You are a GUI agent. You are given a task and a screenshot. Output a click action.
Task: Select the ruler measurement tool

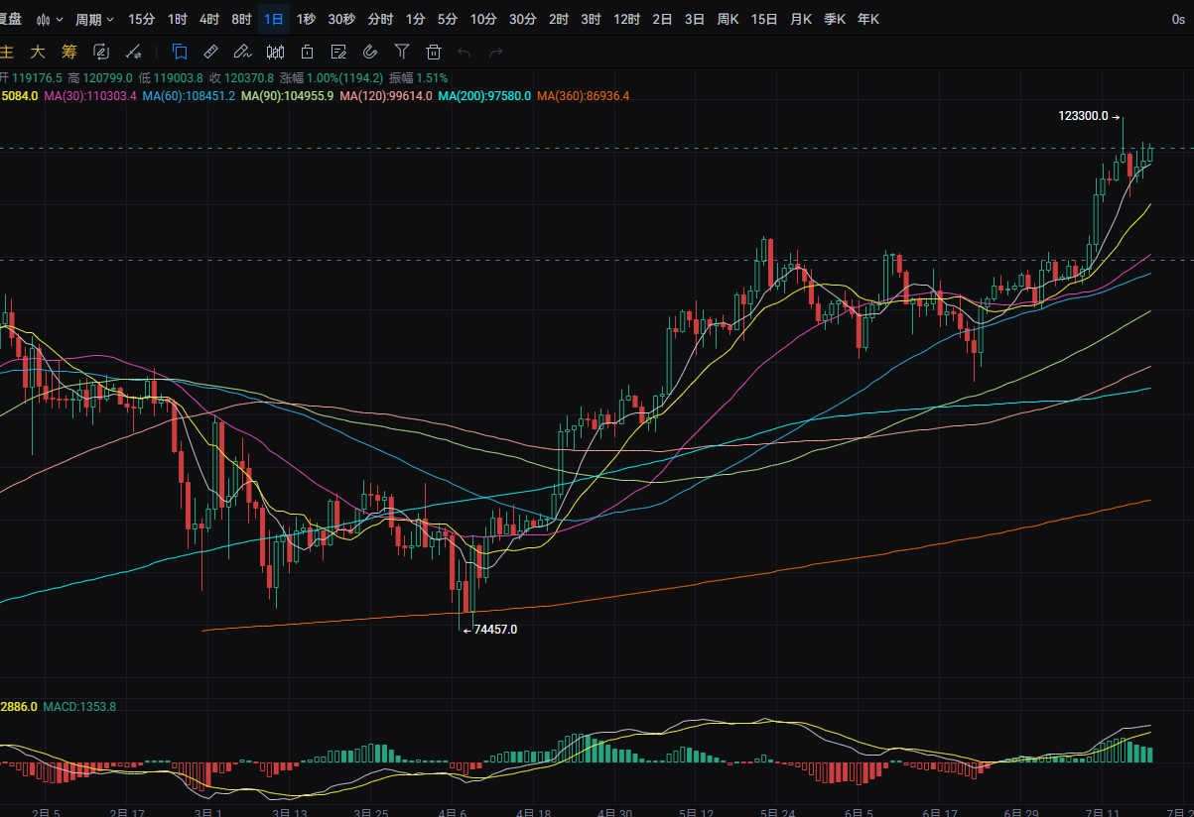click(x=211, y=53)
